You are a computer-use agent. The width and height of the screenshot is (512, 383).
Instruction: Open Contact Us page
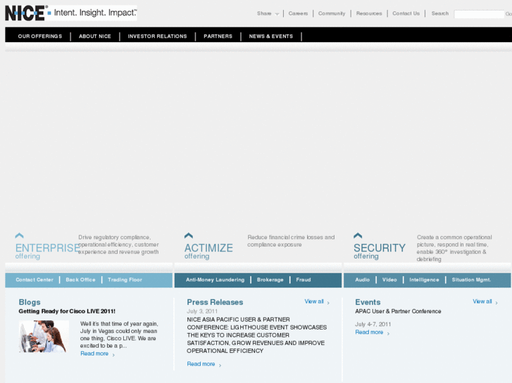click(406, 13)
